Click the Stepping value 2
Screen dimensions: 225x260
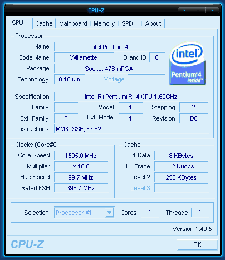tap(194, 107)
